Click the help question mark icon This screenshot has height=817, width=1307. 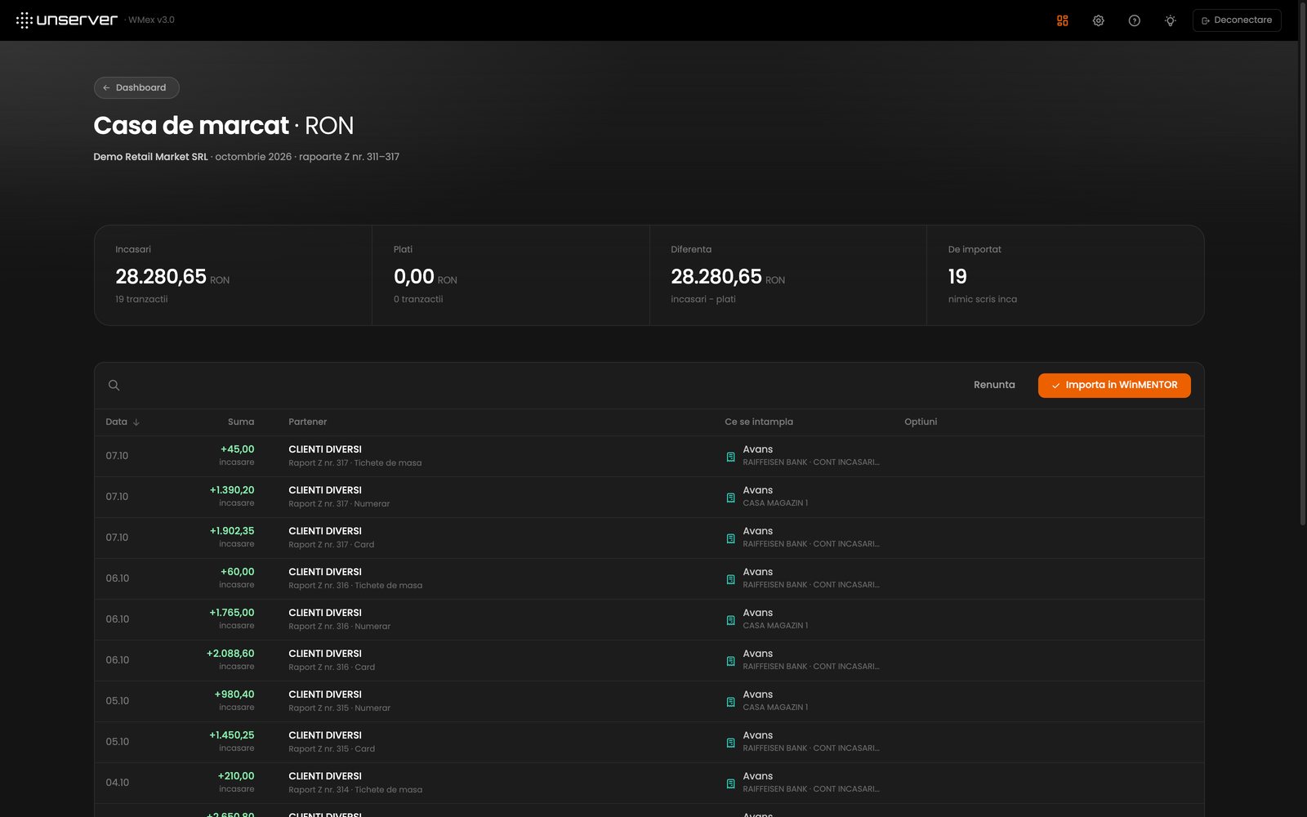click(1134, 20)
